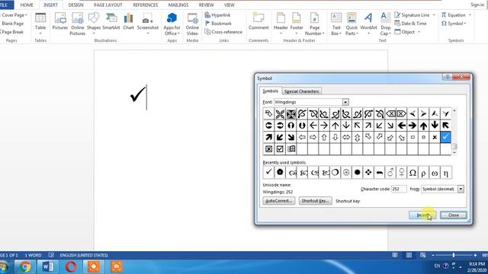Click the zoom slider handle
Image resolution: width=488 pixels, height=274 pixels.
(454, 255)
